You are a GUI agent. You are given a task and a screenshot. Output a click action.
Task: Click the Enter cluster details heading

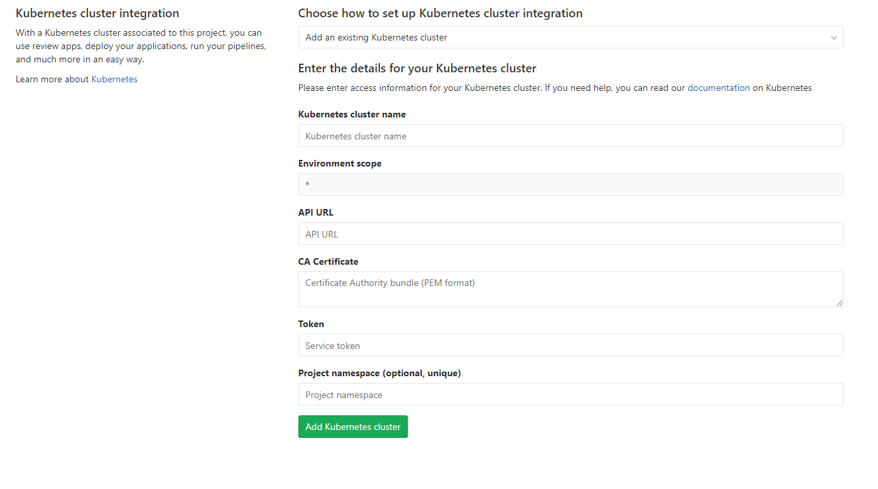(416, 68)
